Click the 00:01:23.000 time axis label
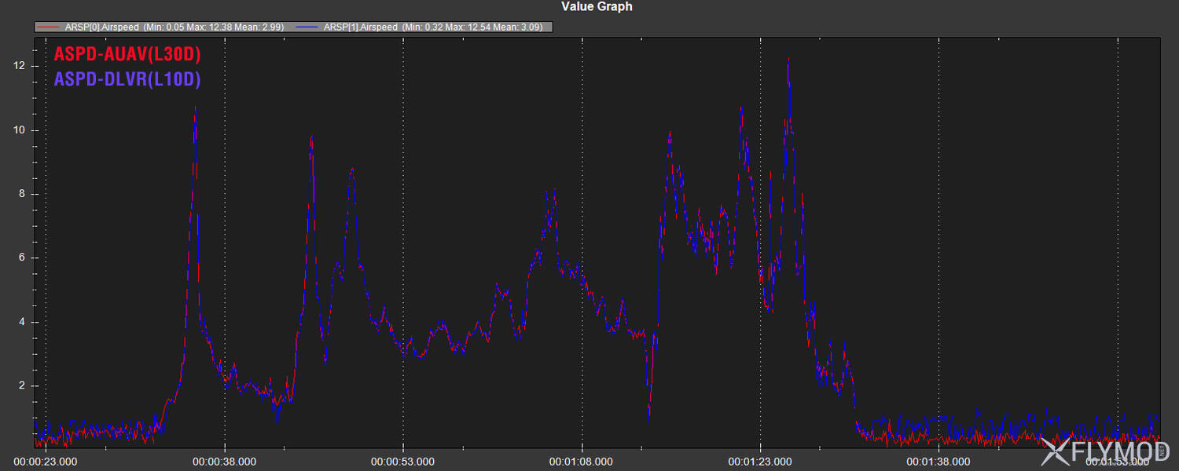 pos(760,462)
